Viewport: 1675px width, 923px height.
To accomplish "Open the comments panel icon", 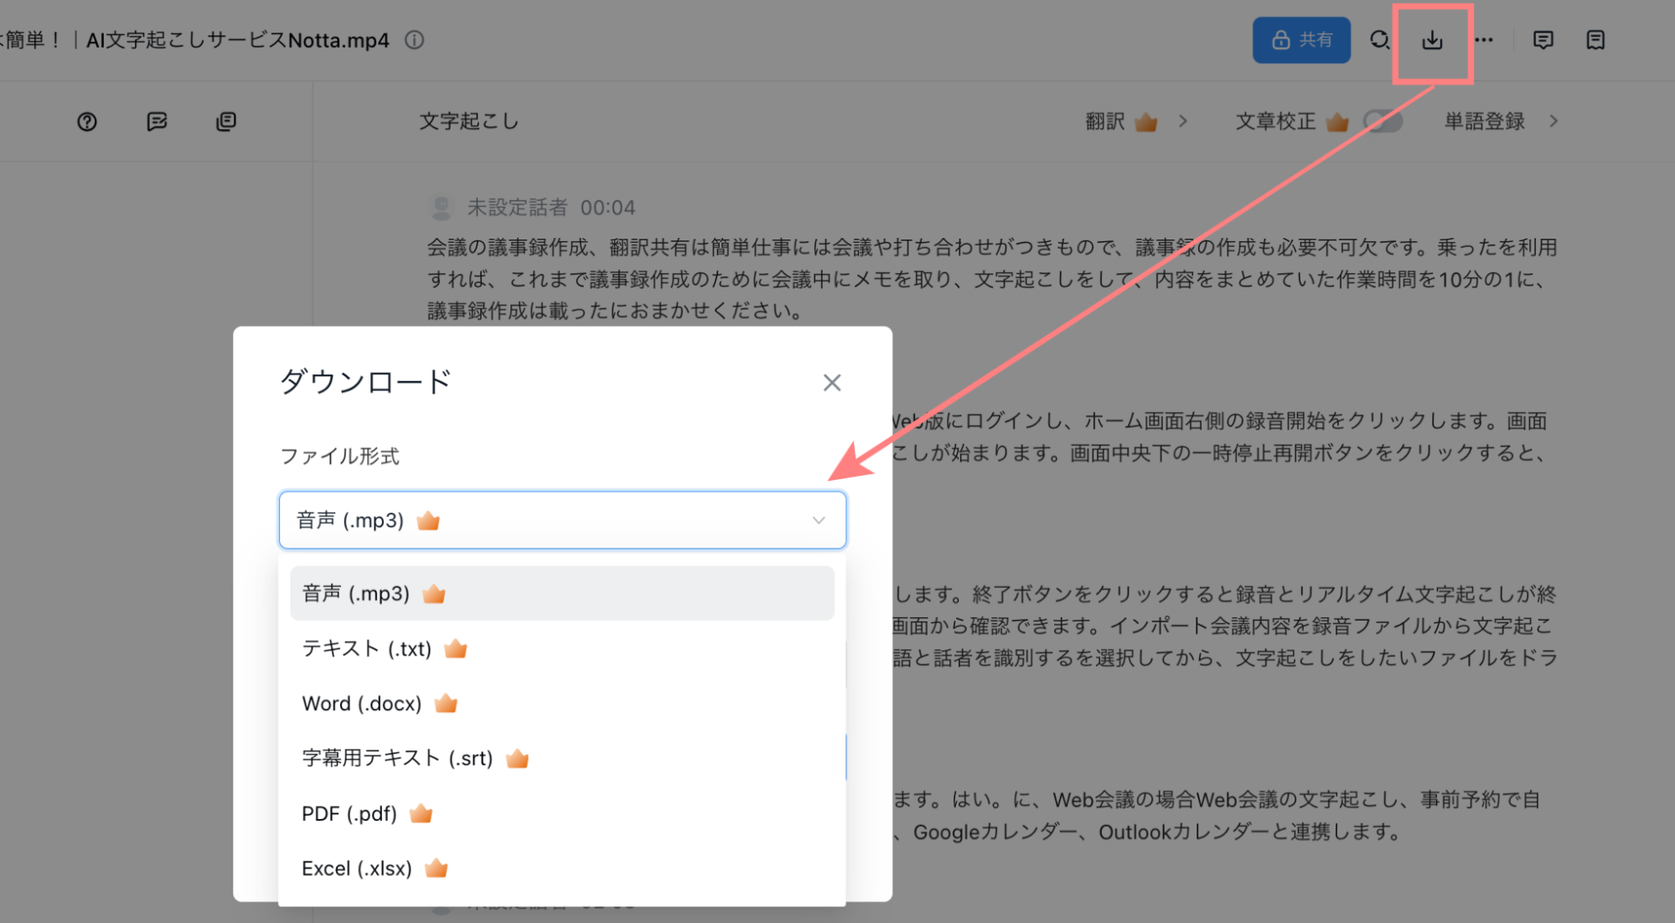I will [1543, 40].
